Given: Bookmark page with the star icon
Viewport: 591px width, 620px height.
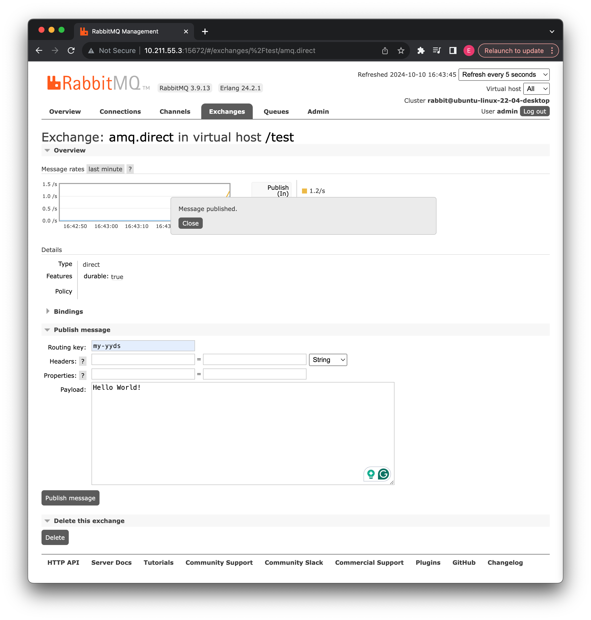Looking at the screenshot, I should 401,50.
